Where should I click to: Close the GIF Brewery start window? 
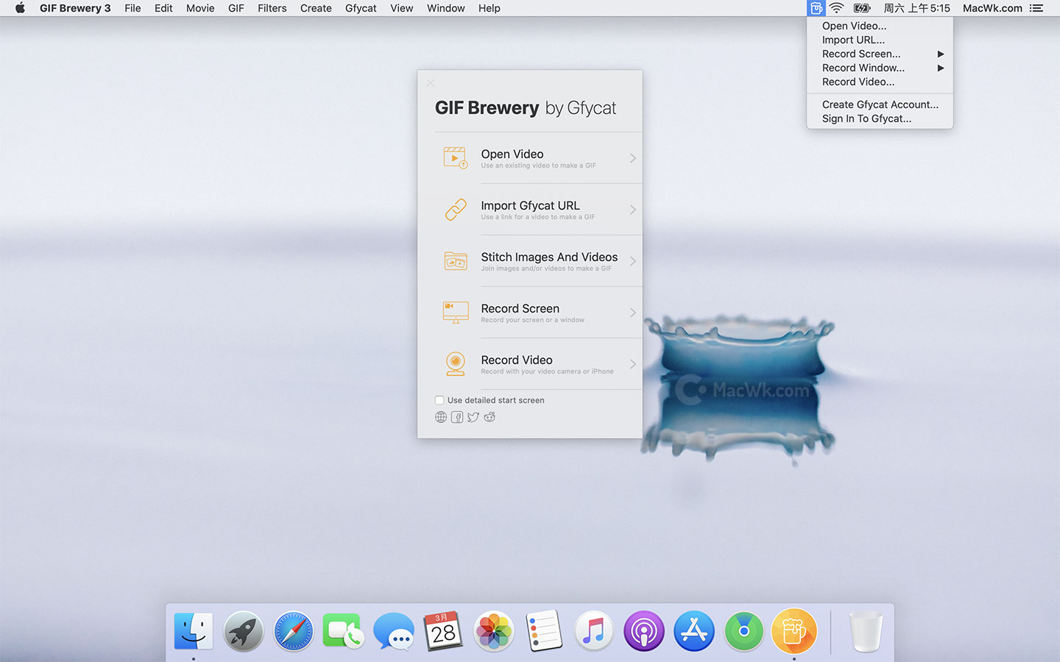click(431, 83)
